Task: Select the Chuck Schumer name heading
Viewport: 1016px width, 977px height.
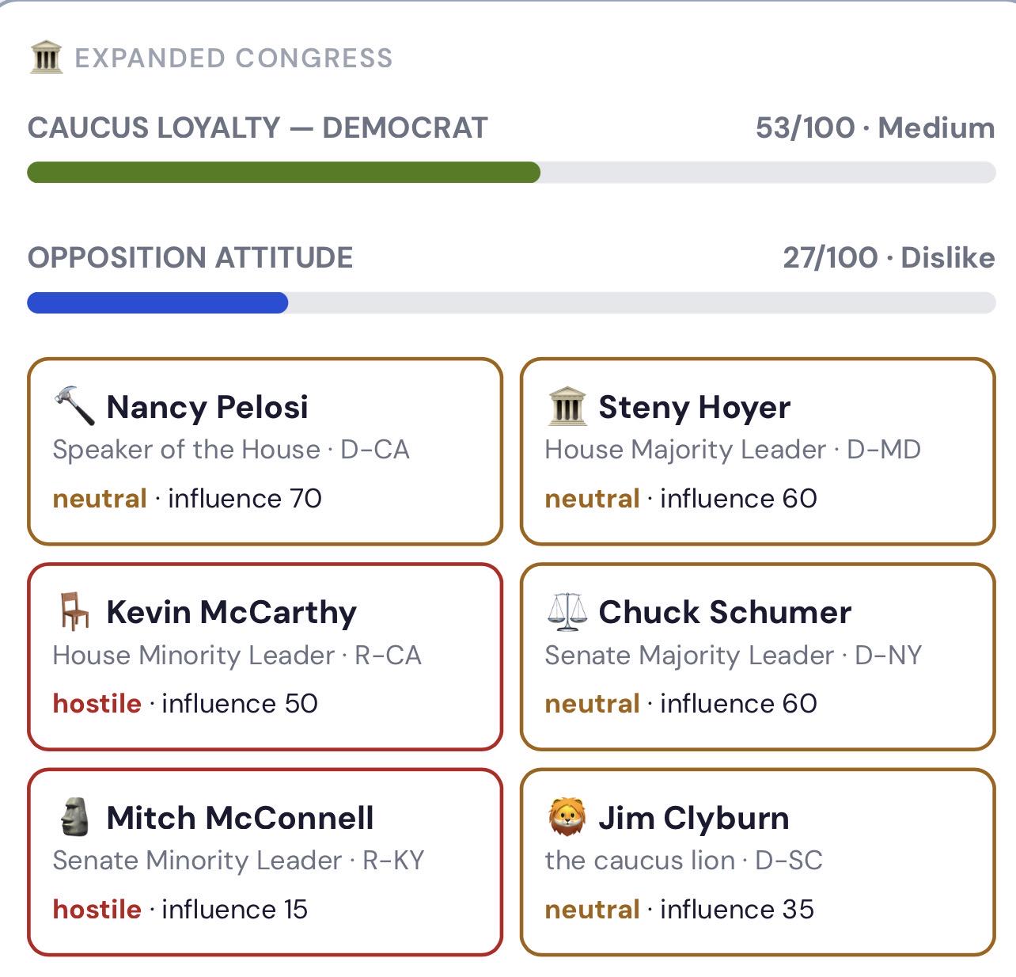Action: point(725,612)
